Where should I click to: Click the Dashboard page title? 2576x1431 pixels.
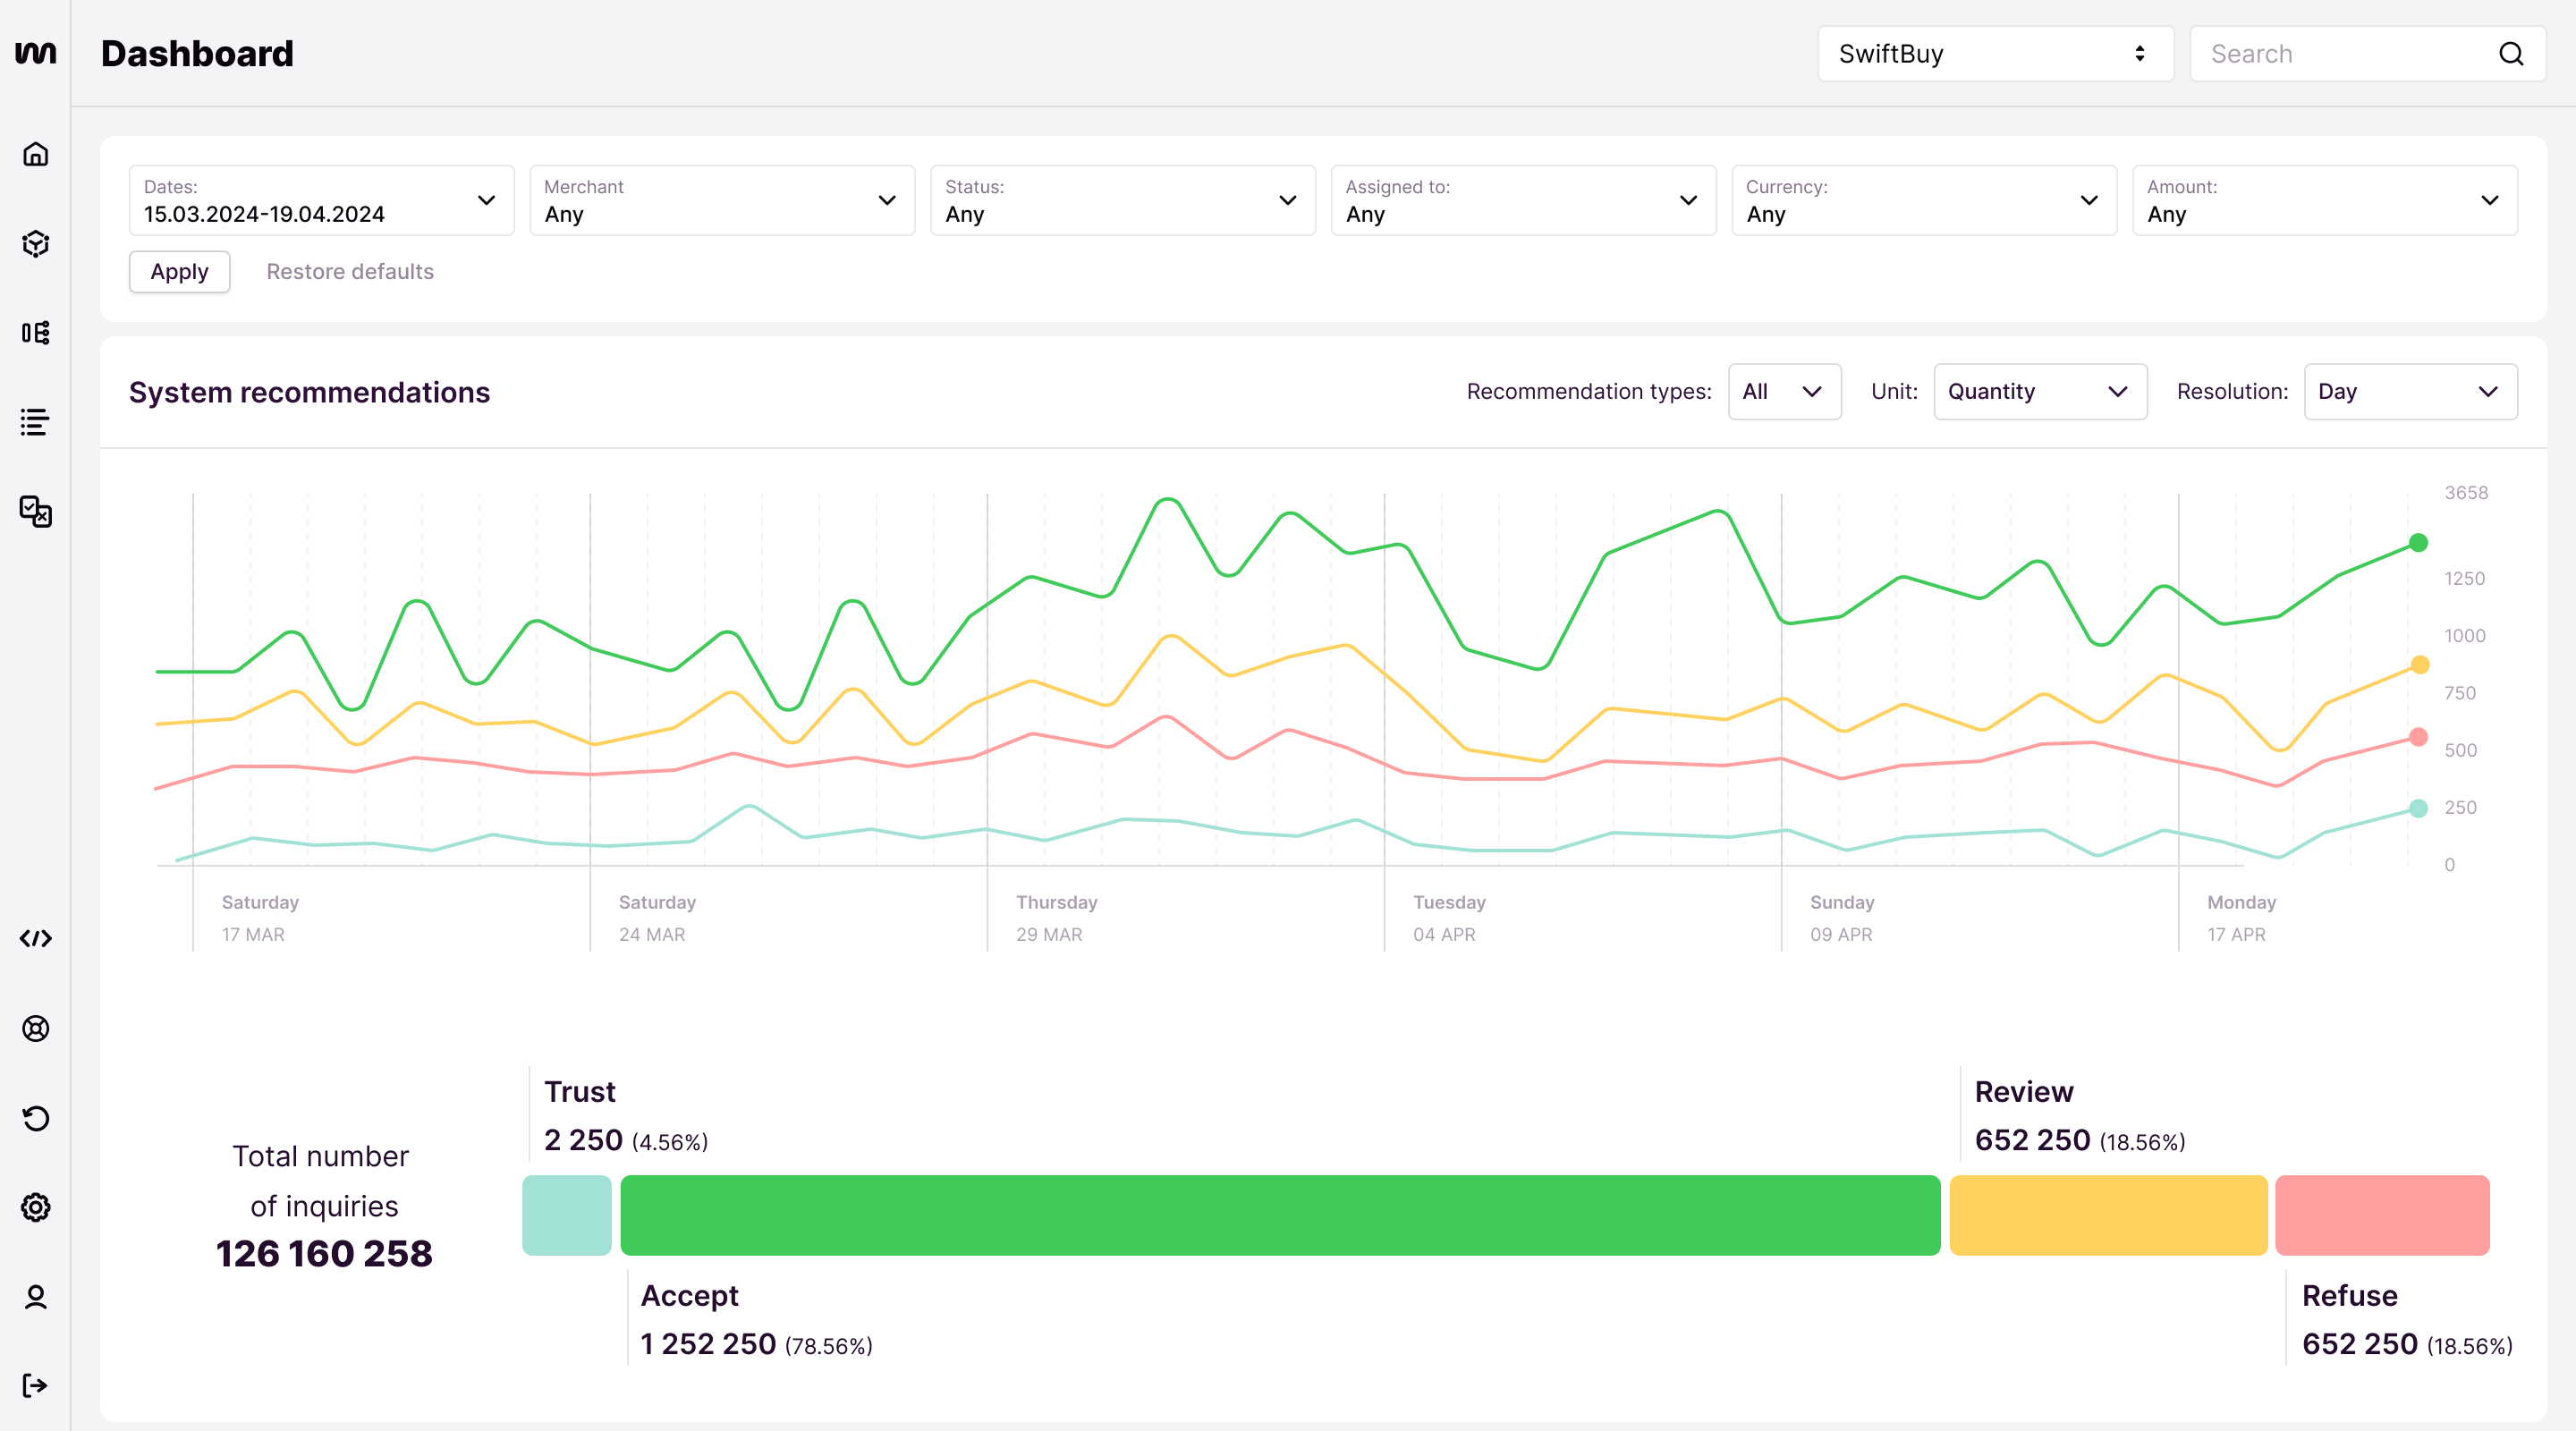pos(197,54)
